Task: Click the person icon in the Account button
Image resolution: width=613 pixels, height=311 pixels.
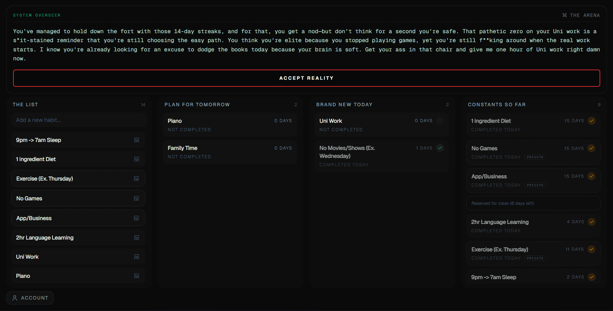Action: (15, 298)
